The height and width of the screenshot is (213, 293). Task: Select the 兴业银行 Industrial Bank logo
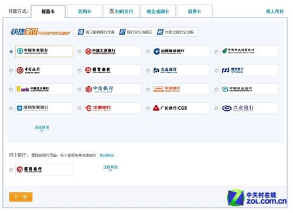point(249,108)
